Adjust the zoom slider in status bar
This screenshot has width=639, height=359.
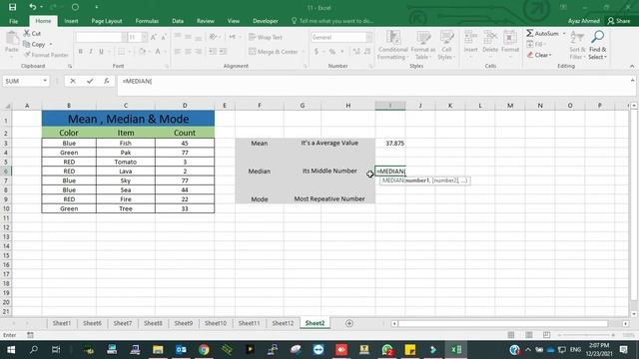click(x=586, y=335)
